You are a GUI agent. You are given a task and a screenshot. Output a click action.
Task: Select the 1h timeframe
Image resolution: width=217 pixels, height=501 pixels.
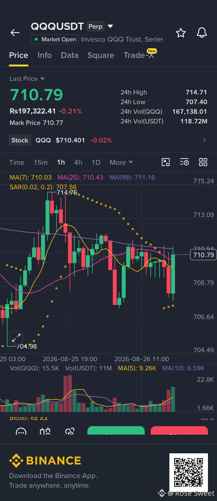[x=61, y=162]
